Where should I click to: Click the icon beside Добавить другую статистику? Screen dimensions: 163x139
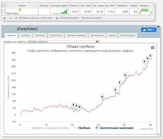tap(16, 18)
